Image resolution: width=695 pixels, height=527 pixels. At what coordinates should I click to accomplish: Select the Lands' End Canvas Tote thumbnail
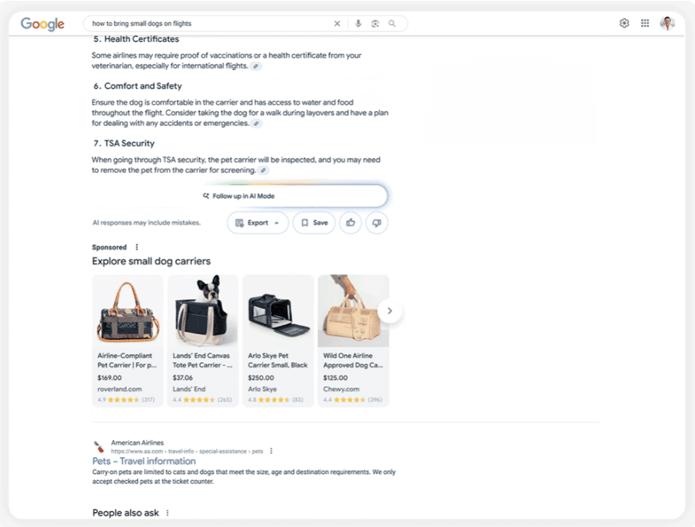point(203,311)
